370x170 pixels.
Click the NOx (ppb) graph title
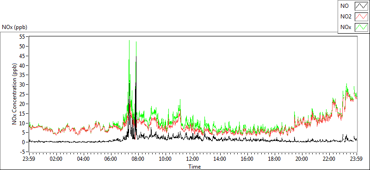click(x=15, y=27)
